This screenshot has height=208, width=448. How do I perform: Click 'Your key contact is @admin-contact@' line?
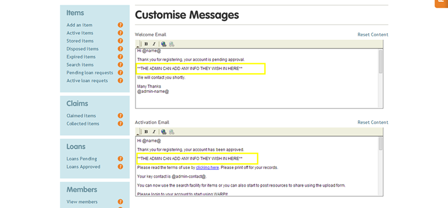click(172, 177)
